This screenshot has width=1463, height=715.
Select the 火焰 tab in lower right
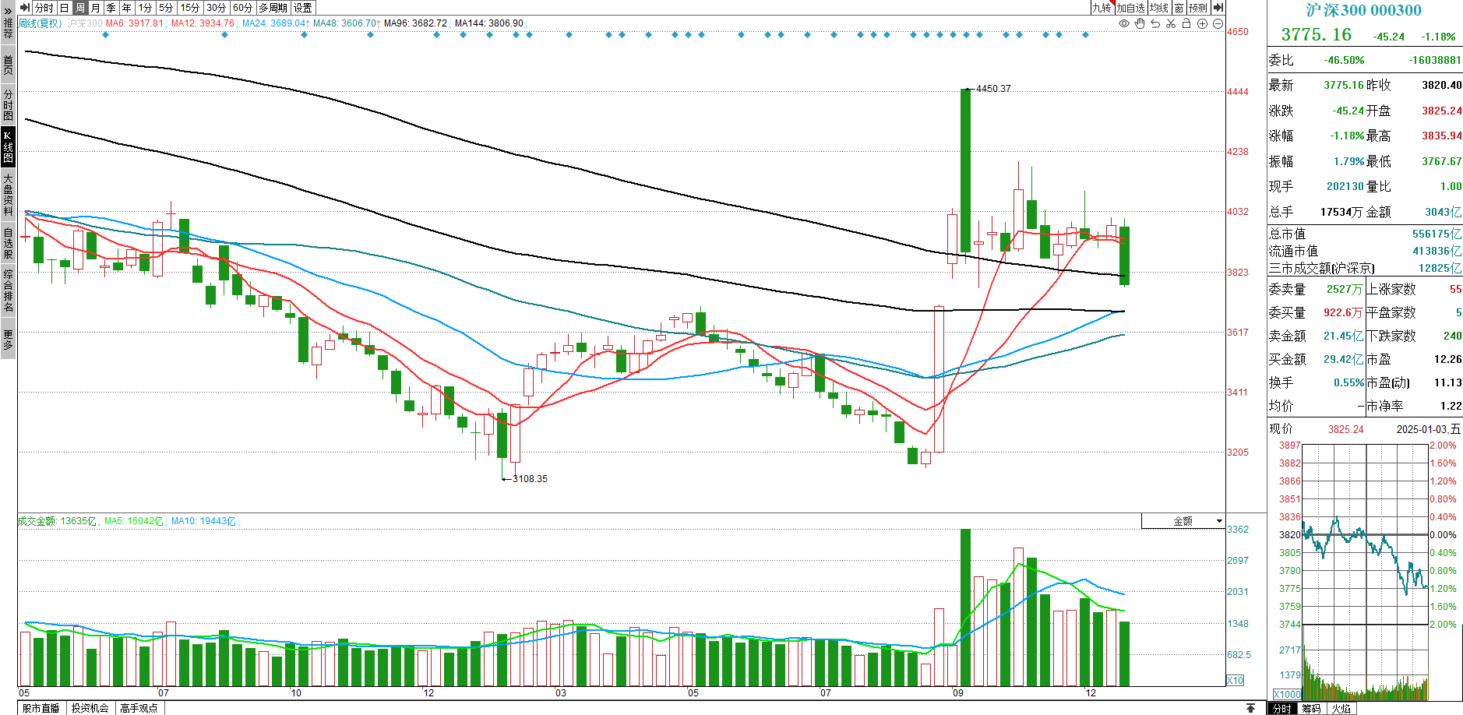(1341, 709)
